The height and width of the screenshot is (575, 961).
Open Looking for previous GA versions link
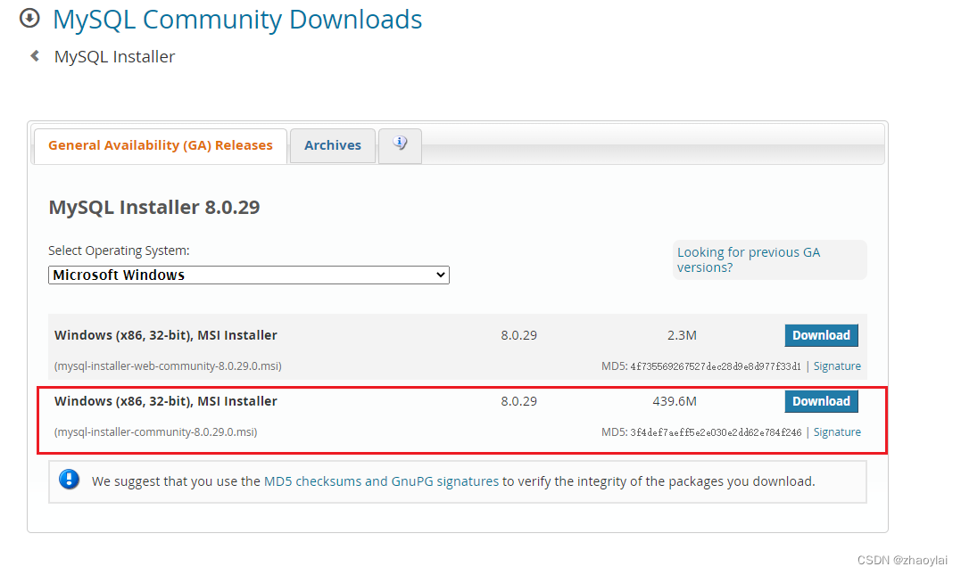749,259
